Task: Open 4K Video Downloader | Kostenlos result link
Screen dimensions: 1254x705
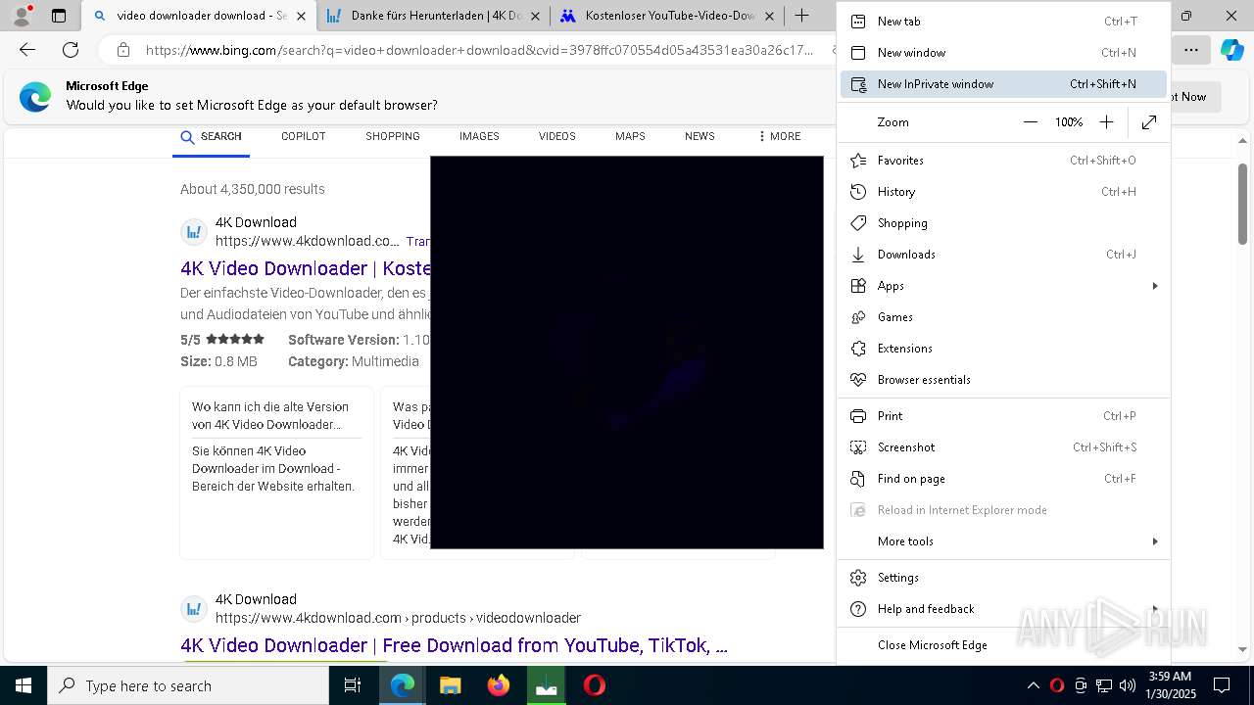Action: pyautogui.click(x=306, y=268)
